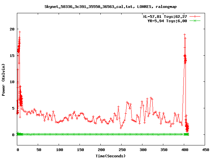The image size is (212, 159).
Task: Click the green line sample in legend
Action: 195,21
